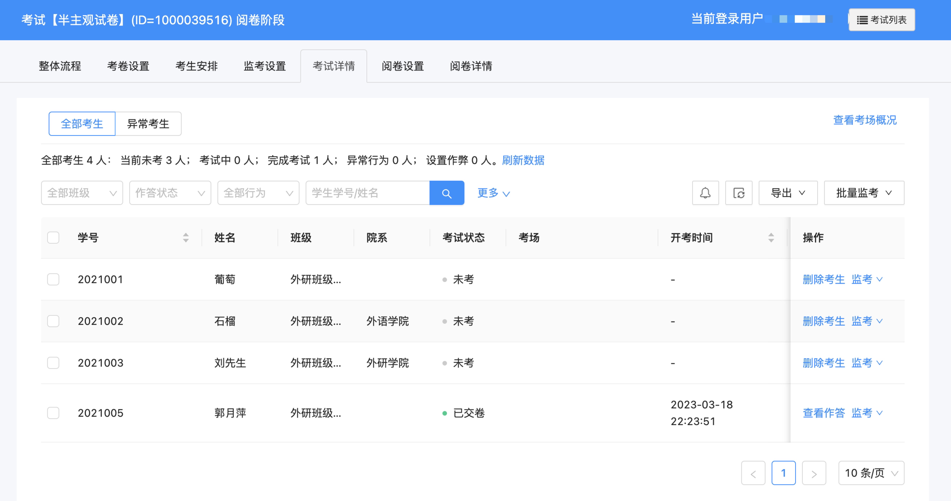Select the 考试详情 tab

pyautogui.click(x=334, y=66)
